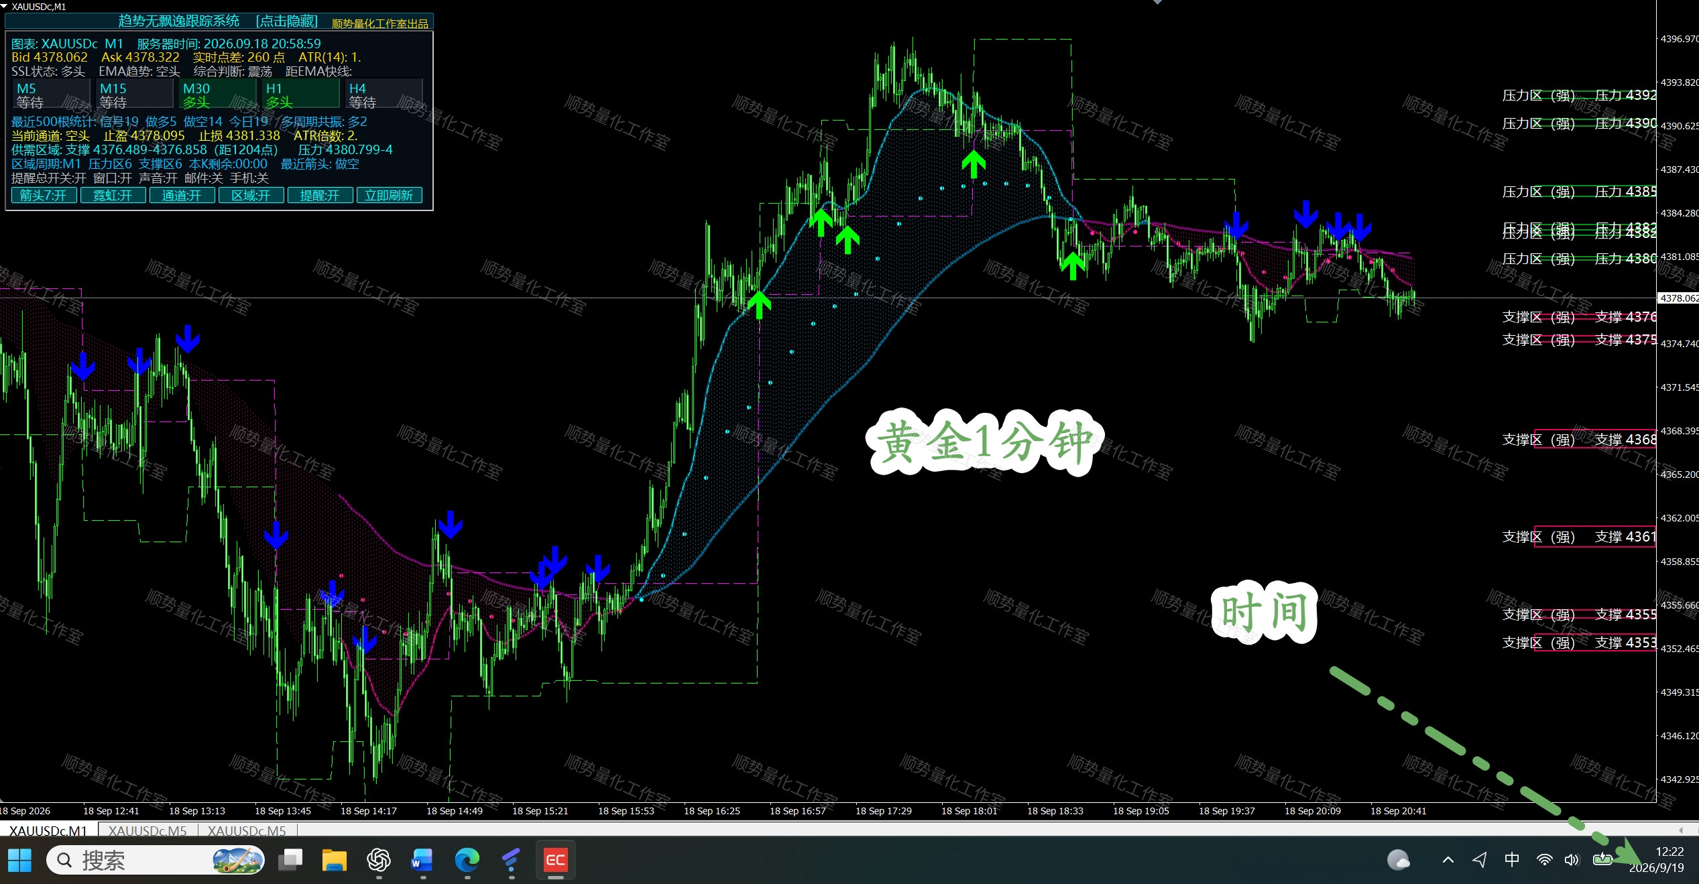Launch File Explorer from the taskbar
Screen dimensions: 1699x884
pyautogui.click(x=334, y=860)
